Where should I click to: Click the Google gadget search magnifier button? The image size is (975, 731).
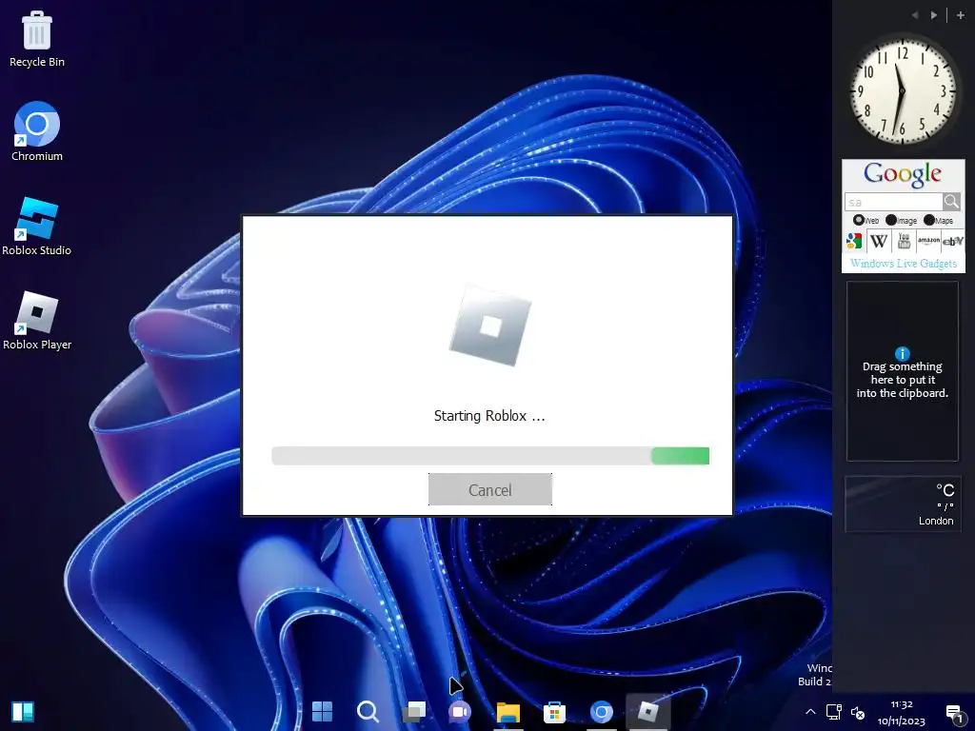point(951,202)
